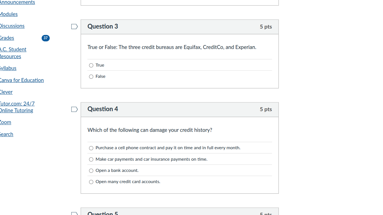The width and height of the screenshot is (383, 215).
Task: Open the course Syllabus
Action: pos(8,68)
